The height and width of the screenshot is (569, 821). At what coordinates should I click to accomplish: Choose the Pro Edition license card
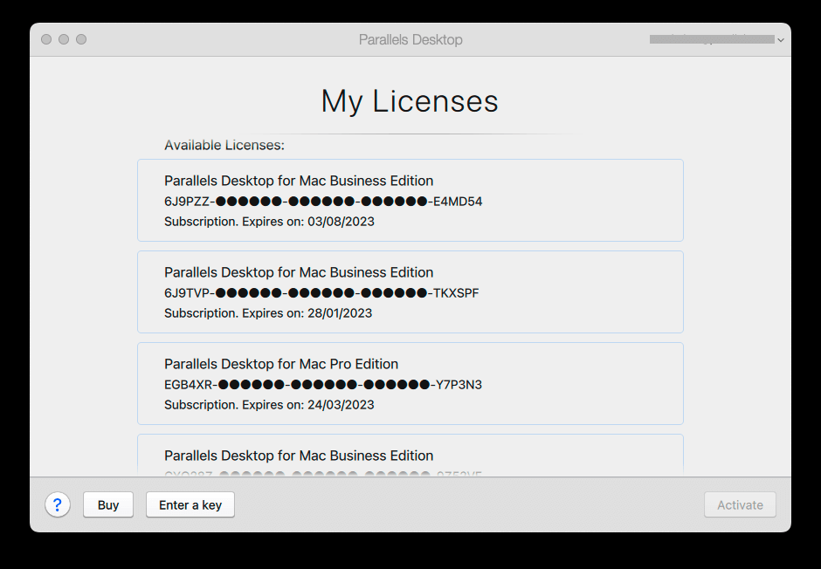tap(410, 383)
